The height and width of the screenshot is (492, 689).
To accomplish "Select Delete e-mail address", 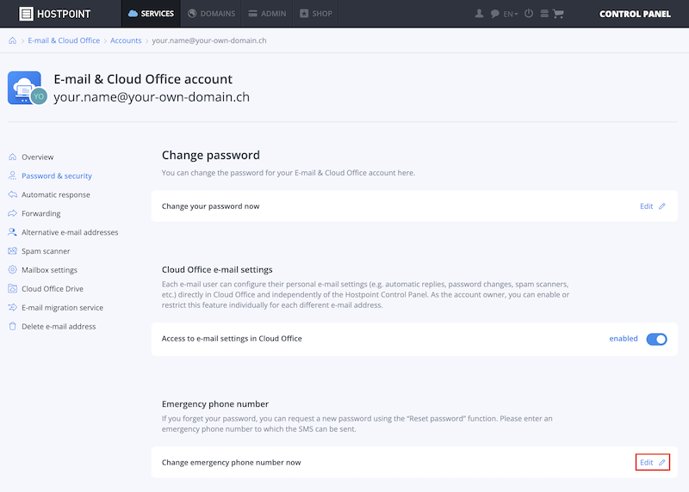I will tap(59, 327).
